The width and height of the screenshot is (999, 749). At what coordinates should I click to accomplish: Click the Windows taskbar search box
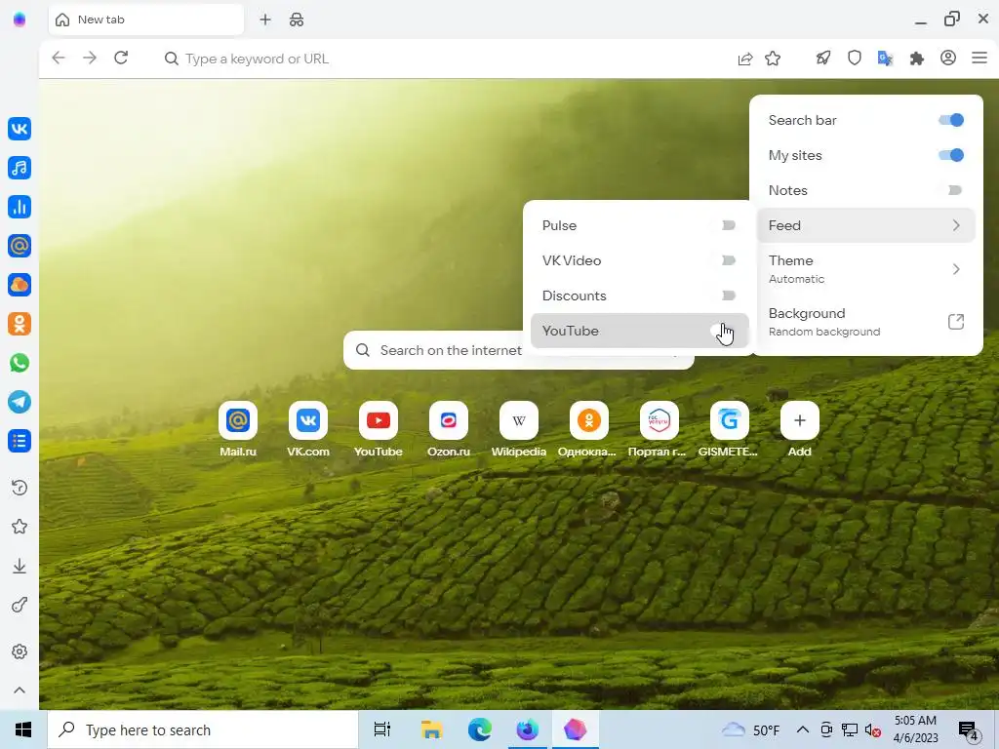click(x=203, y=729)
